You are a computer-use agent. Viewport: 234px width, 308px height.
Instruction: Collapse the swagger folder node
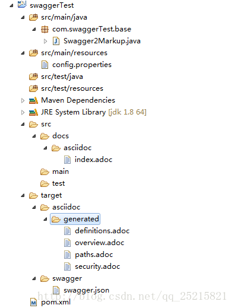pos(34,279)
